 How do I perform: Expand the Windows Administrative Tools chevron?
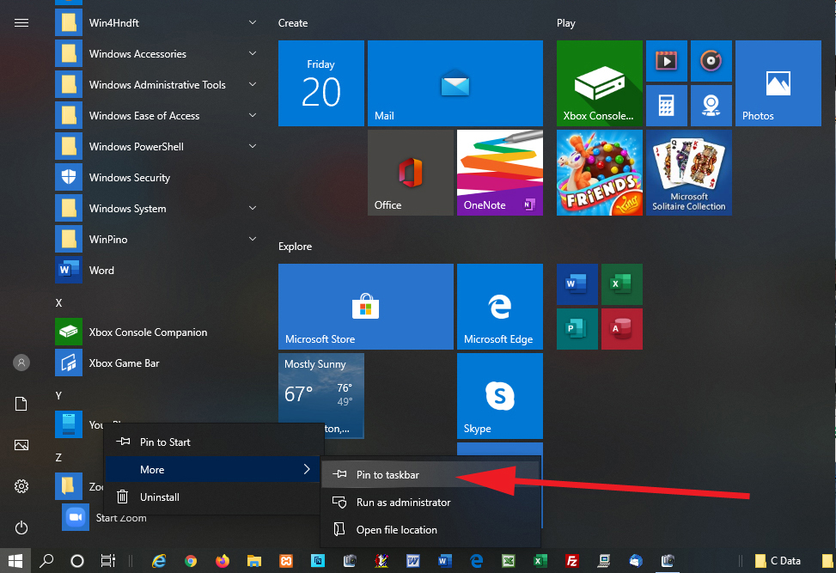[x=253, y=84]
